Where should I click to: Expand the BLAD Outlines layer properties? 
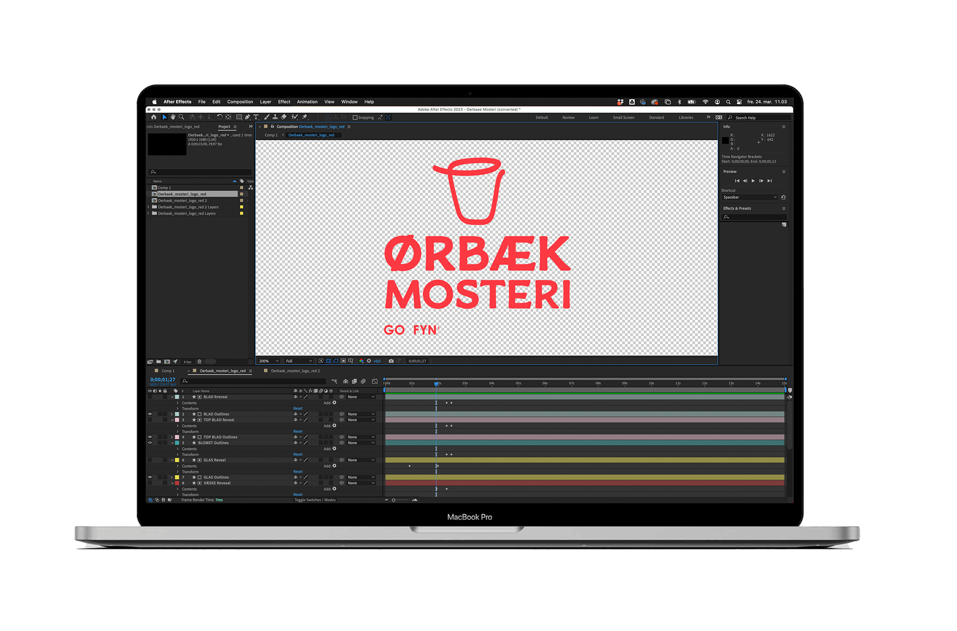click(x=172, y=414)
